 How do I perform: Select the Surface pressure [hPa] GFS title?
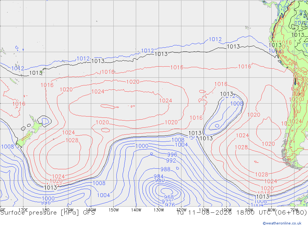[47, 213]
